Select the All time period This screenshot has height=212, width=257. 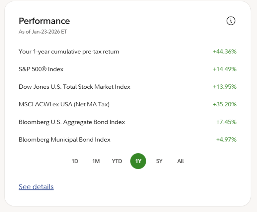coord(180,161)
